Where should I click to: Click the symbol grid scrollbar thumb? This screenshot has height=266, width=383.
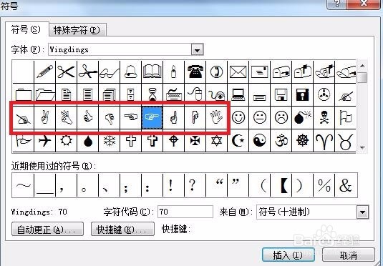click(362, 78)
